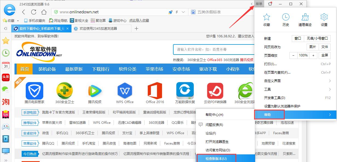Image resolution: width=337 pixels, height=162 pixels.
Task: Expand the 收藏 bookmarks dropdown arrow
Action: coord(18,21)
